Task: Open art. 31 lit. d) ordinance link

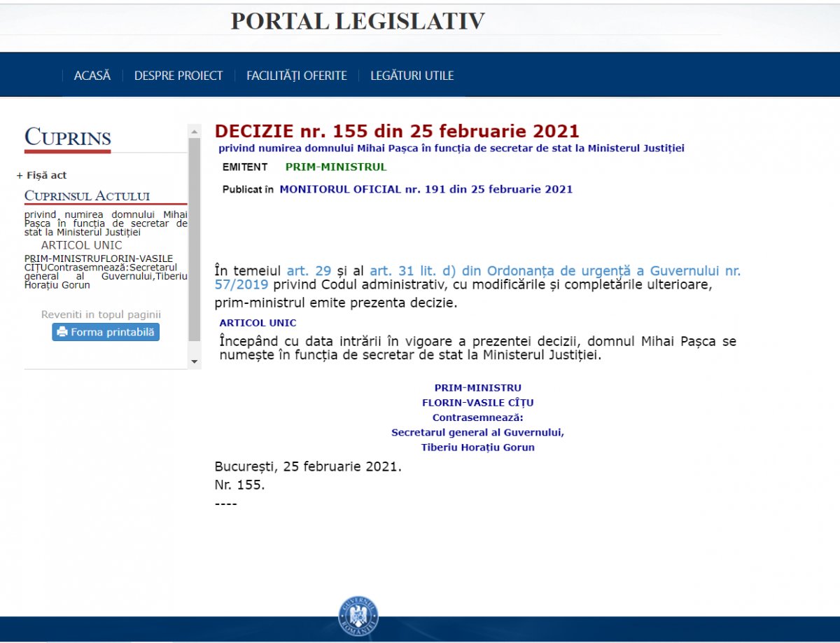Action: pyautogui.click(x=555, y=270)
